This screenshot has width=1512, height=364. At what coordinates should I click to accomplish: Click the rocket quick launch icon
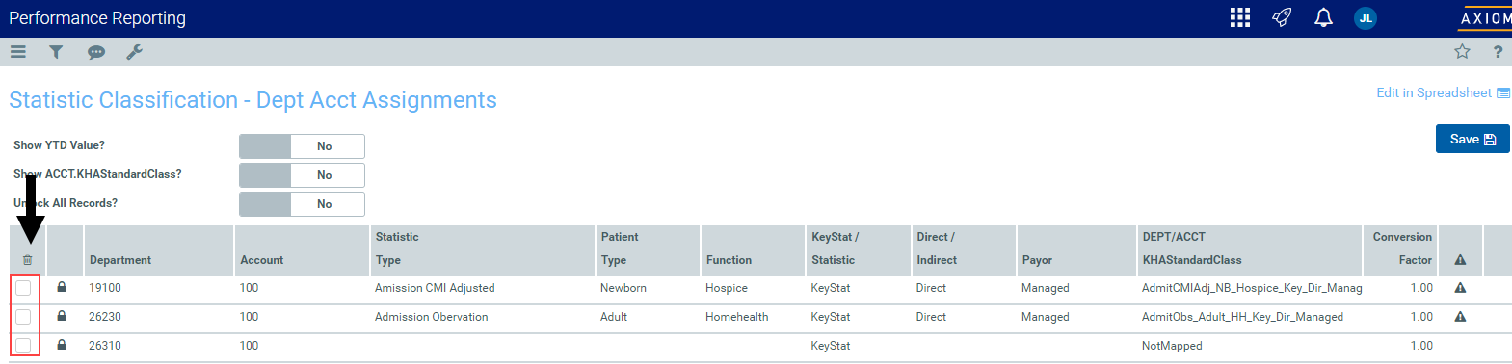coord(1282,17)
